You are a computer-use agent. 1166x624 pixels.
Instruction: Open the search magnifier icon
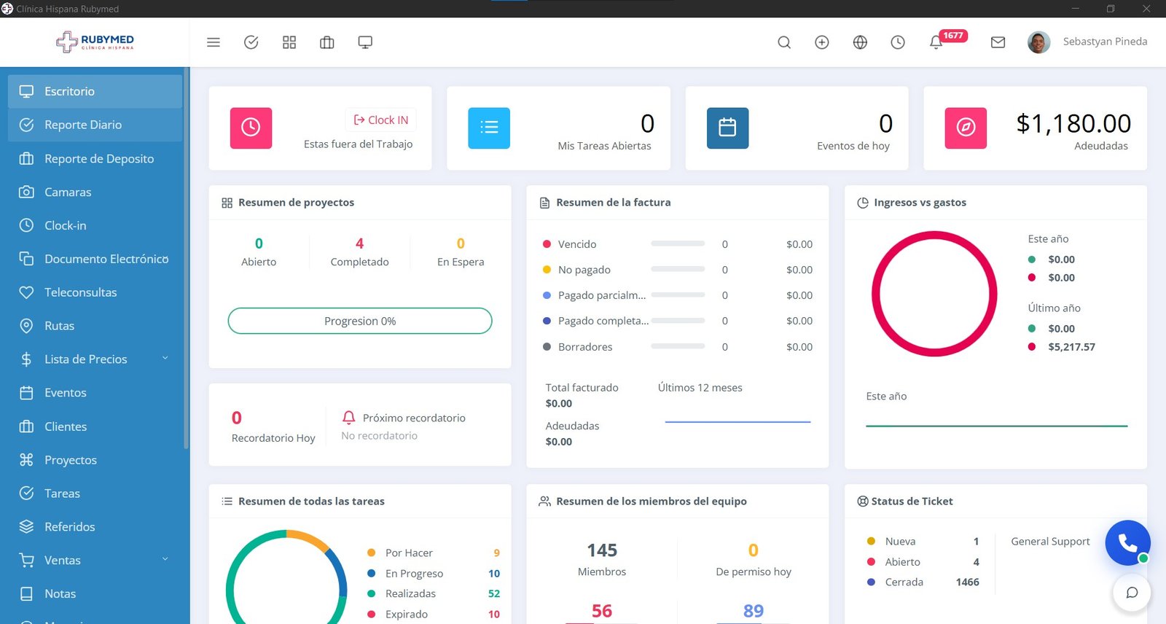click(784, 42)
